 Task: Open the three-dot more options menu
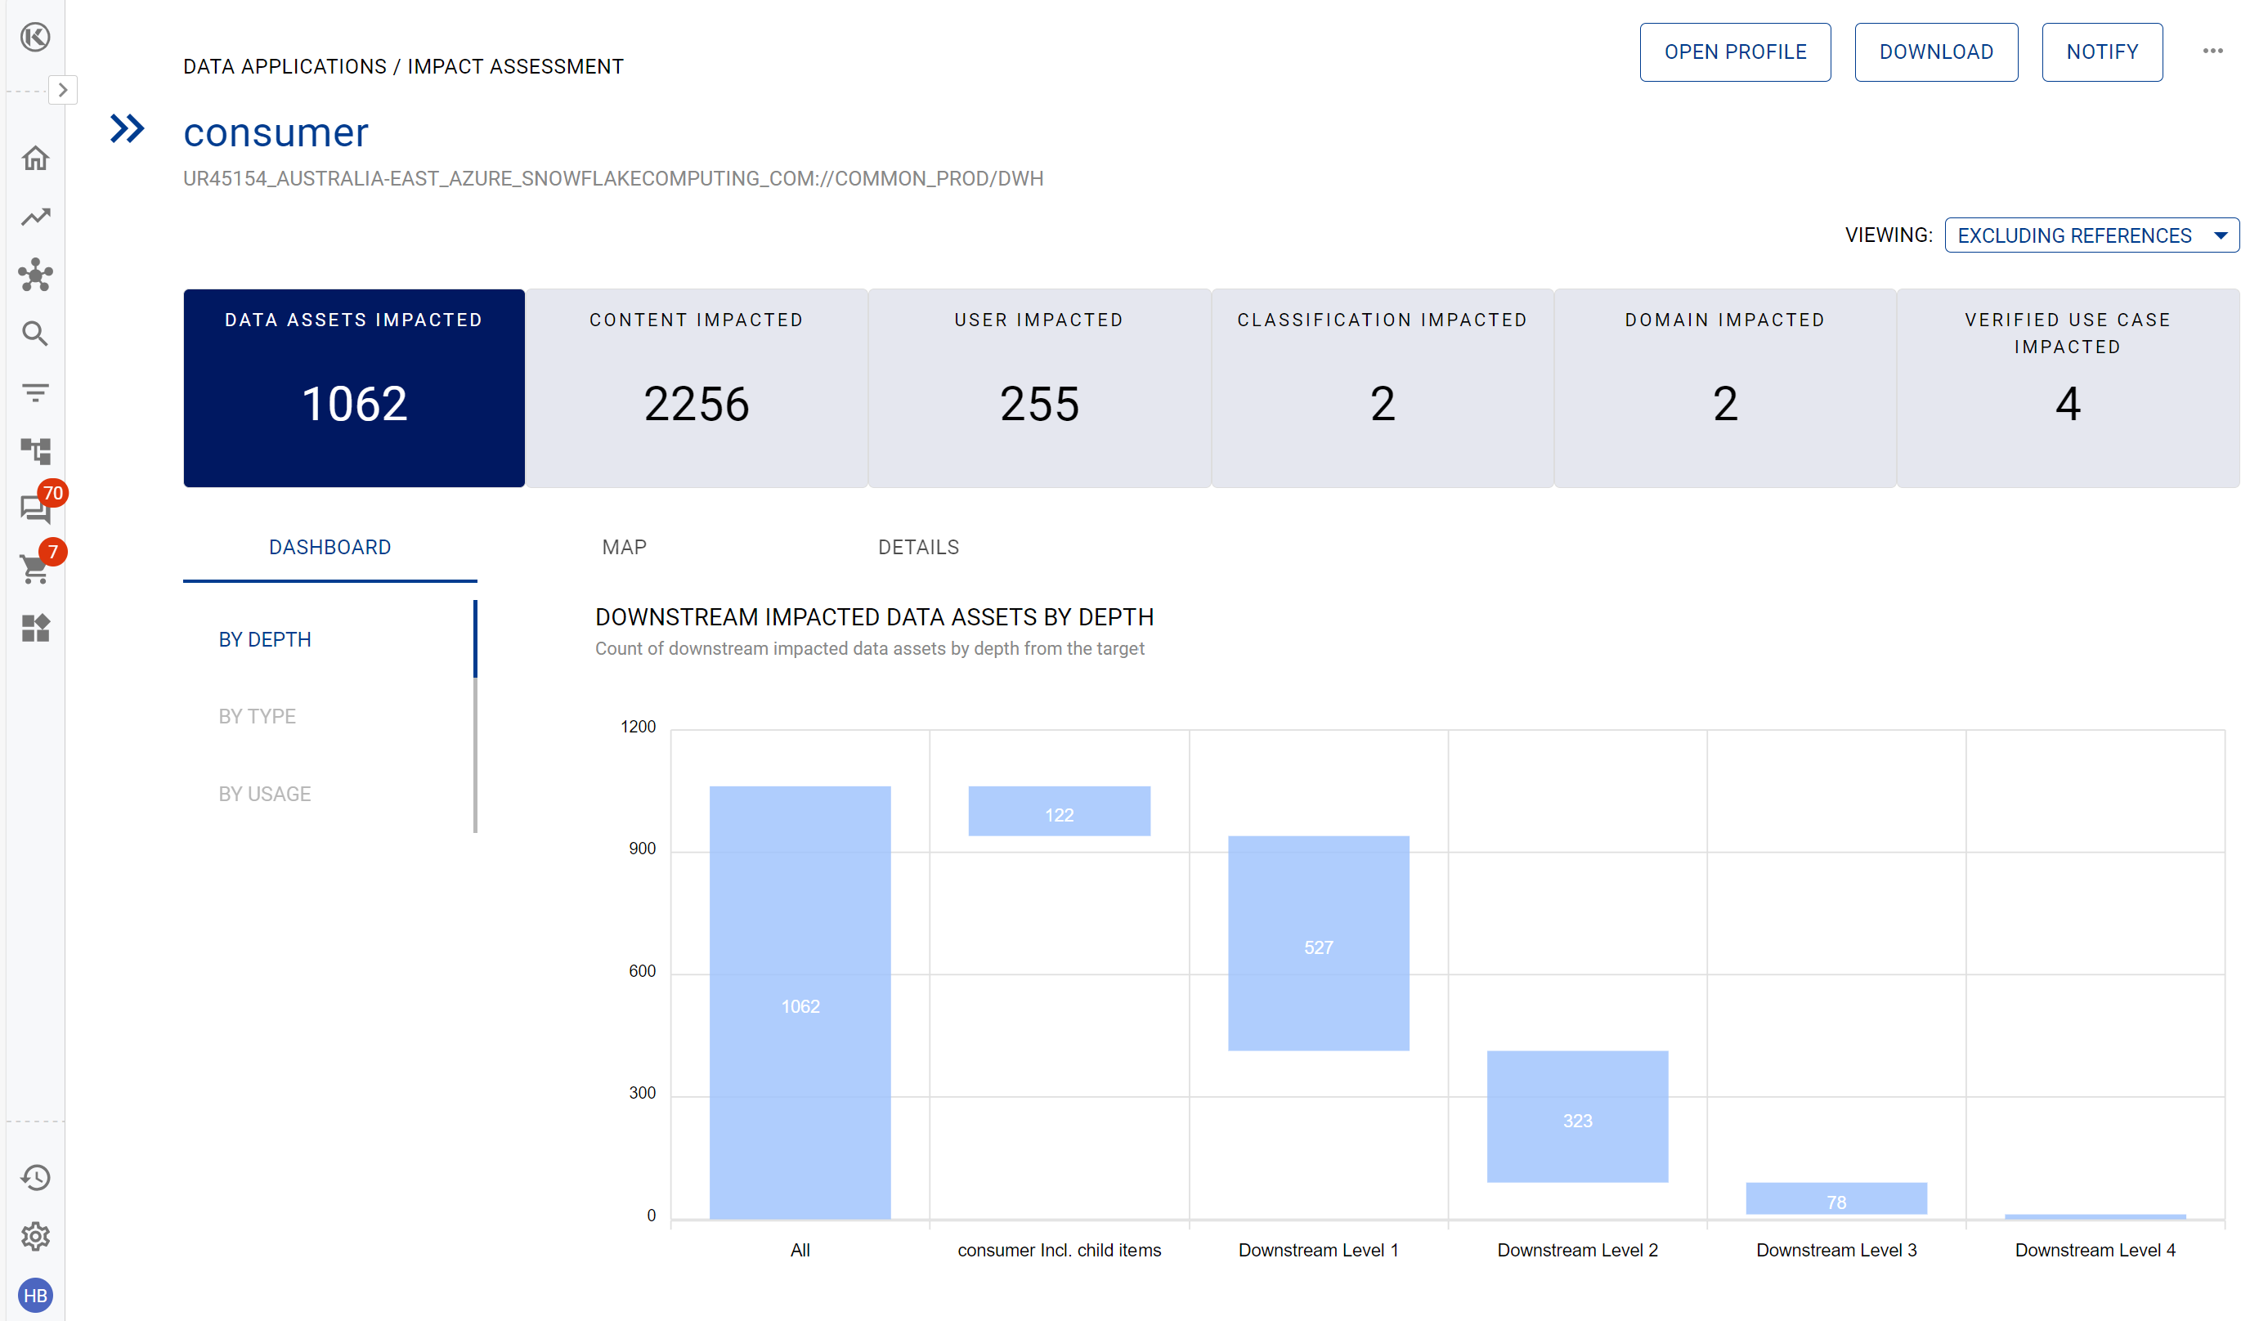point(2212,51)
